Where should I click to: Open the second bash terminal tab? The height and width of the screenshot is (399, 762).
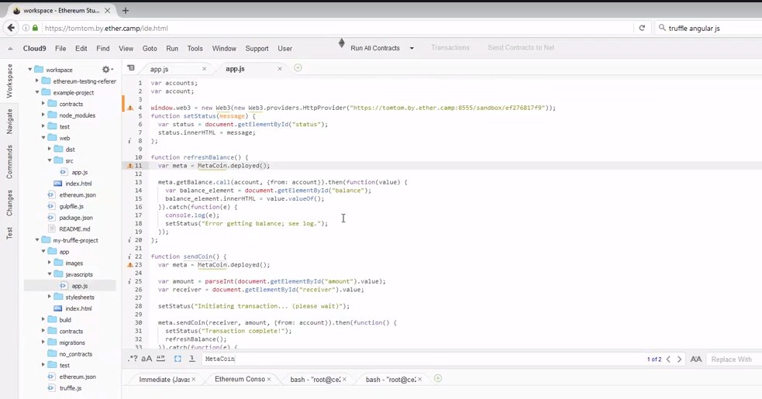(391, 379)
